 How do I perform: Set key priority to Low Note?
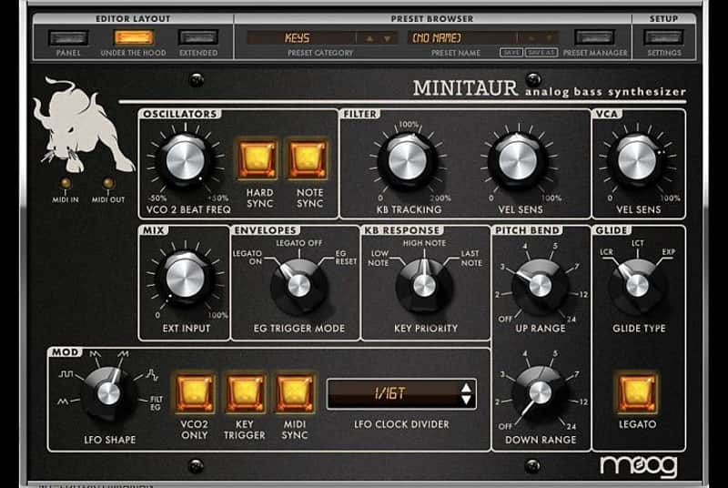coord(379,259)
